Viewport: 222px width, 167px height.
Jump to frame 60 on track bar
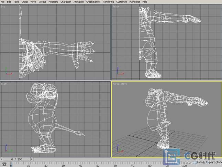pyautogui.click(x=115, y=165)
